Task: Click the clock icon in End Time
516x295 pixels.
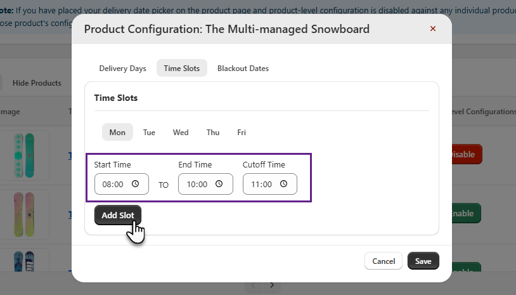Action: point(219,184)
